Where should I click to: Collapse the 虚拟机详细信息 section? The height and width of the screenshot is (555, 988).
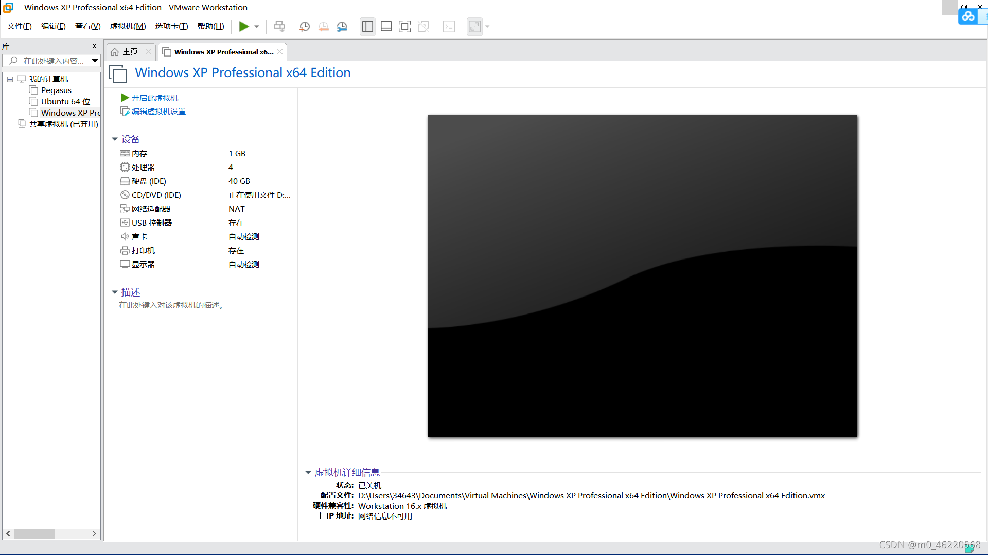point(308,472)
